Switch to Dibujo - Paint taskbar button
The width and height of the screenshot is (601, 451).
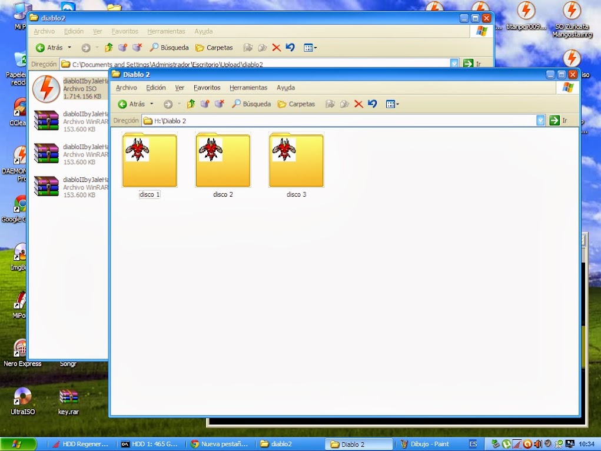coord(429,444)
